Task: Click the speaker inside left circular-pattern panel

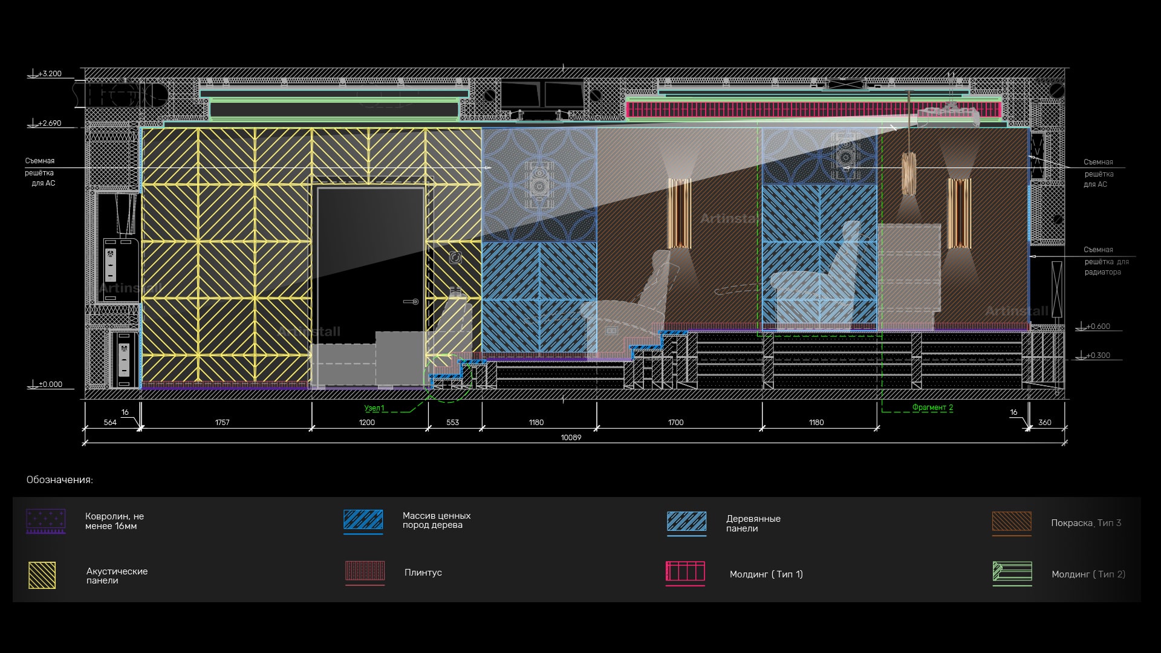Action: (538, 184)
